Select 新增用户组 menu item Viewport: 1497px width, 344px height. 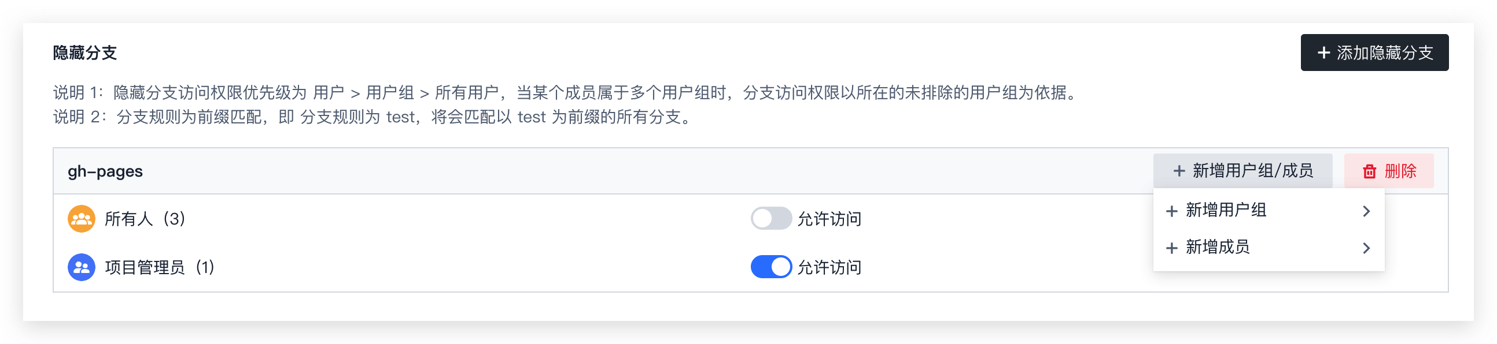[x=1269, y=211]
